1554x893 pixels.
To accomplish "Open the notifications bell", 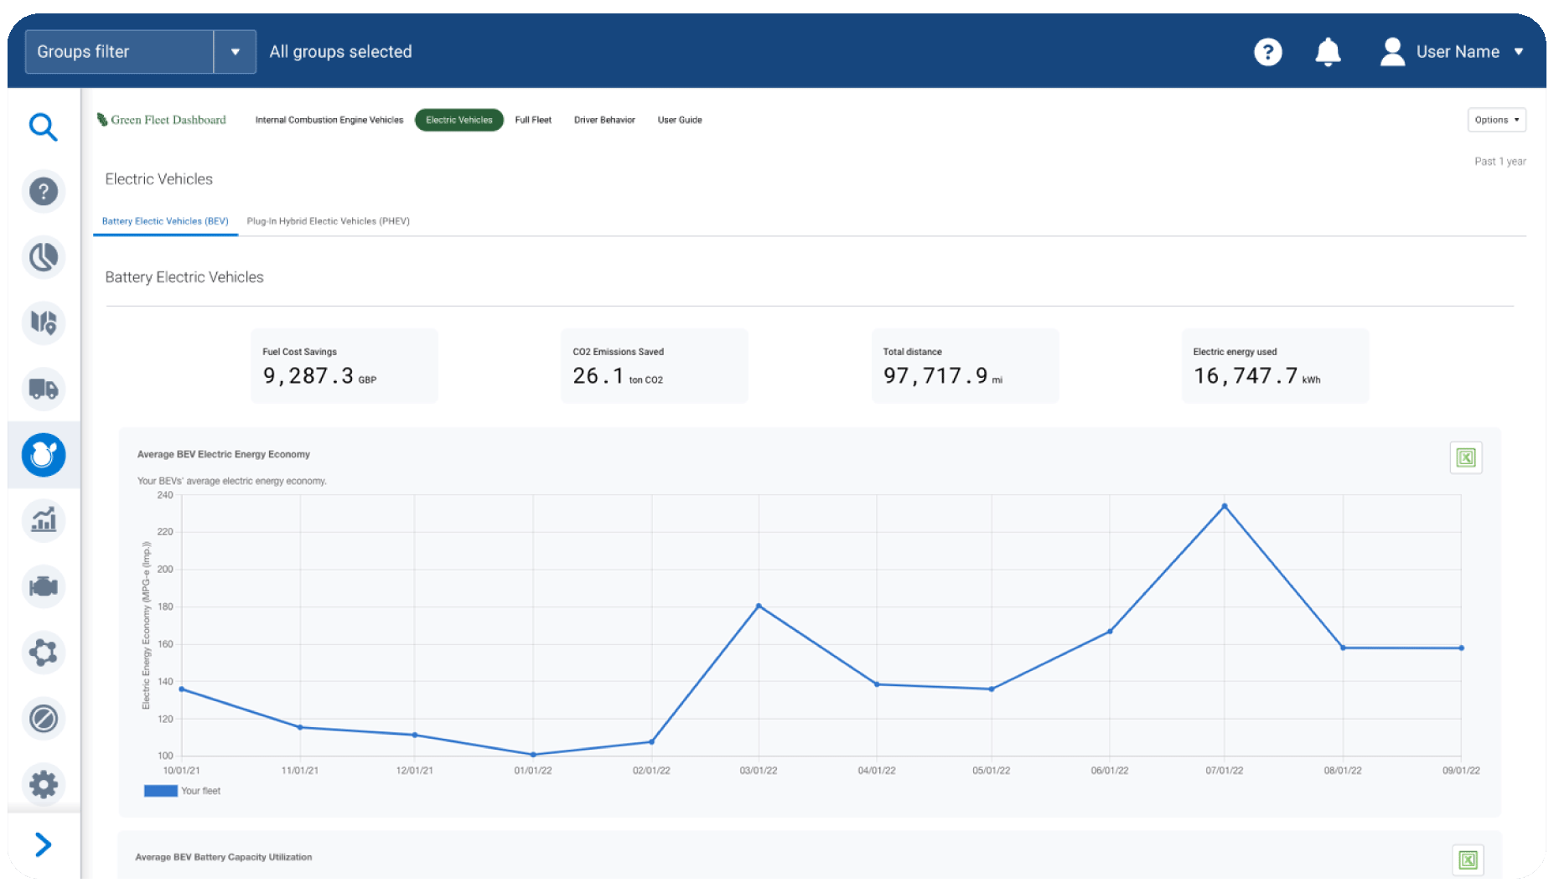I will pos(1328,52).
